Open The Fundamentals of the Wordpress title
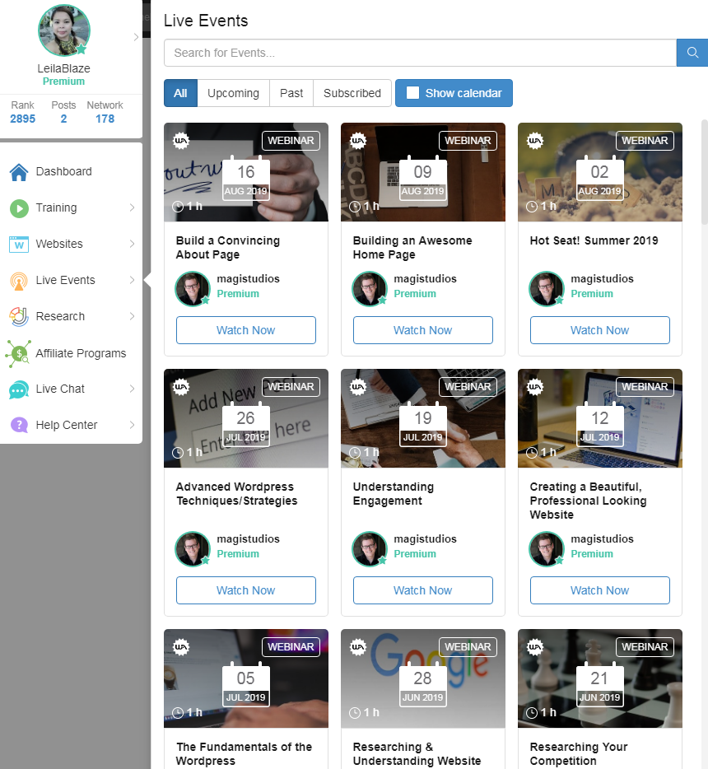 pos(245,754)
